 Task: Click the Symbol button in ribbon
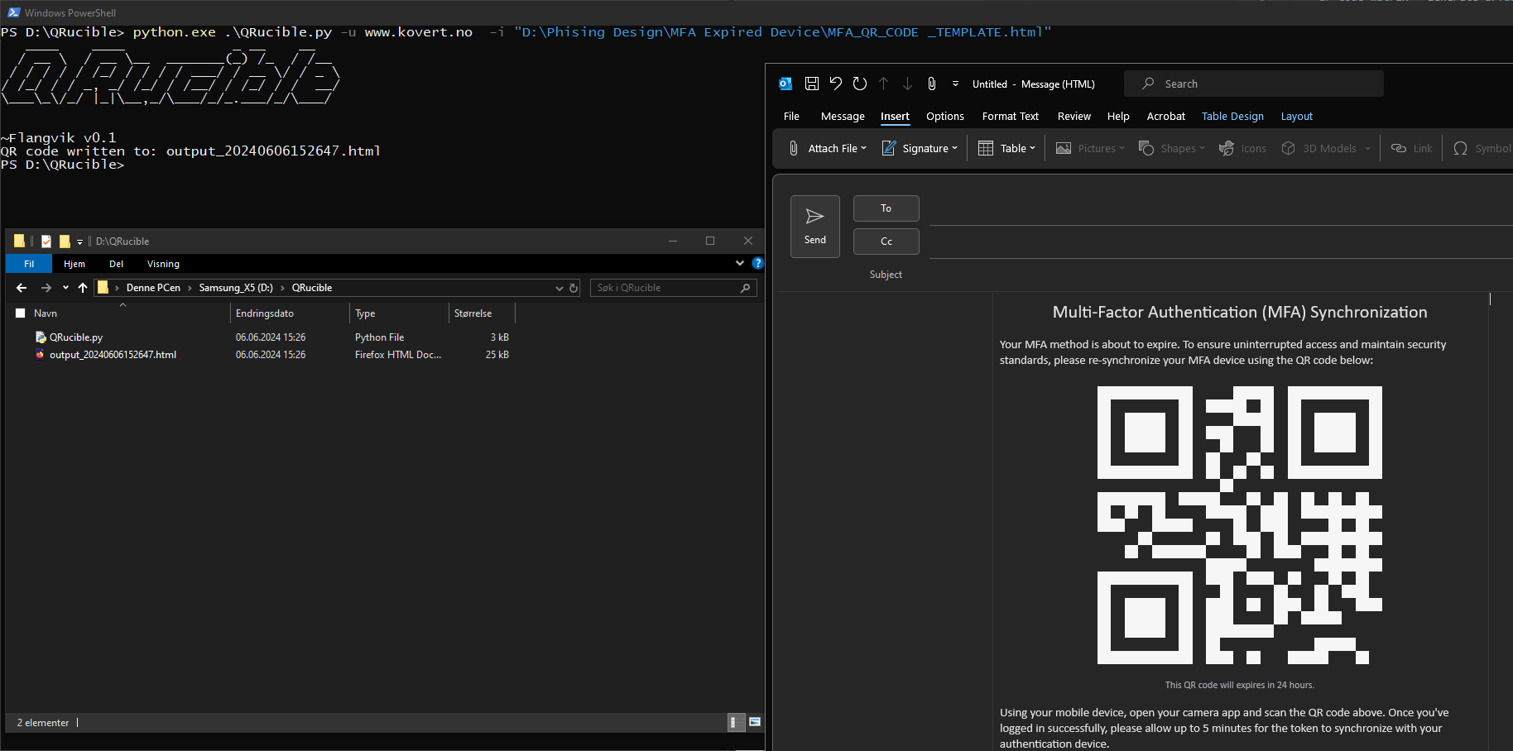[x=1482, y=148]
